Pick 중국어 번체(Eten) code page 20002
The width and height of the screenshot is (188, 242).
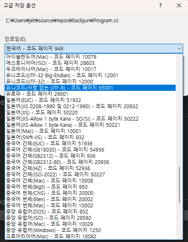pyautogui.click(x=90, y=199)
